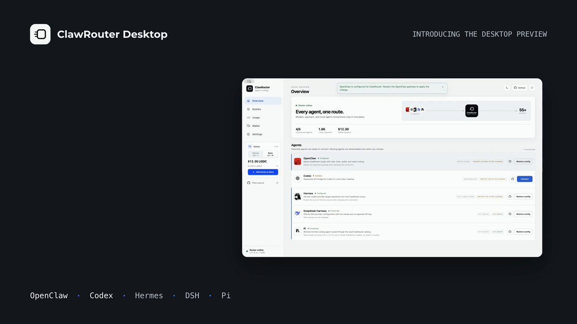Click the ClawRouter Desktop banner logo
The width and height of the screenshot is (577, 324).
(x=40, y=34)
